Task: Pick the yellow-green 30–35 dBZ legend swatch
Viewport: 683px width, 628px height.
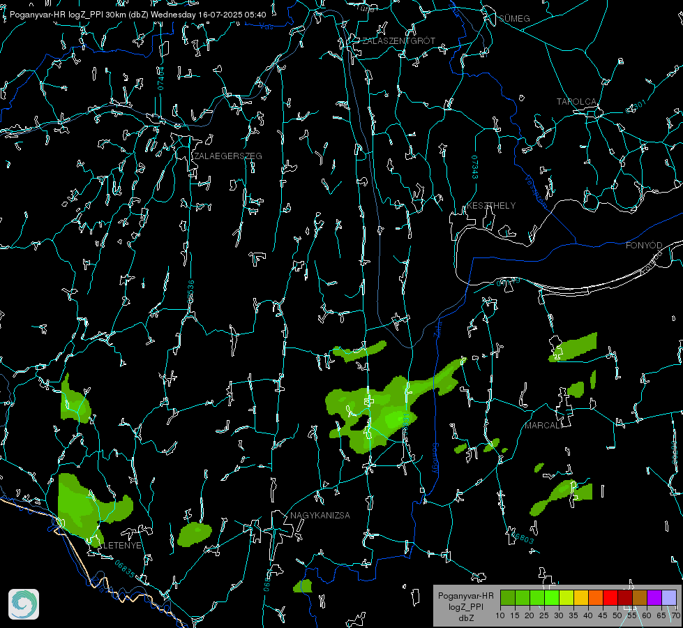Action: tap(566, 597)
